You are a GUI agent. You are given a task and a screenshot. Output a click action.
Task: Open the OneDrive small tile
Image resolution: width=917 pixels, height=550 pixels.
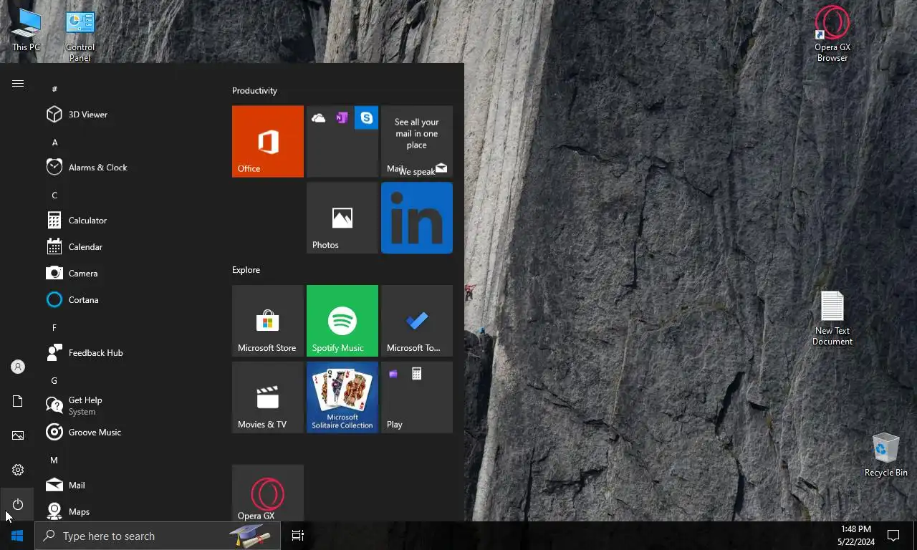point(319,118)
